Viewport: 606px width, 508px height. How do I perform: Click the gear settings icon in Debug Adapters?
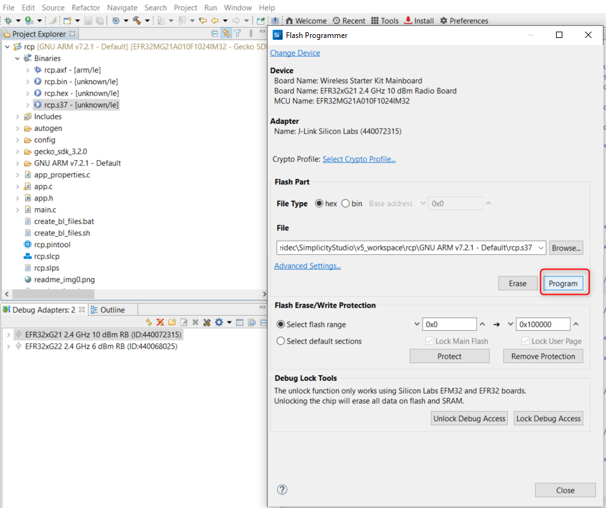[219, 322]
